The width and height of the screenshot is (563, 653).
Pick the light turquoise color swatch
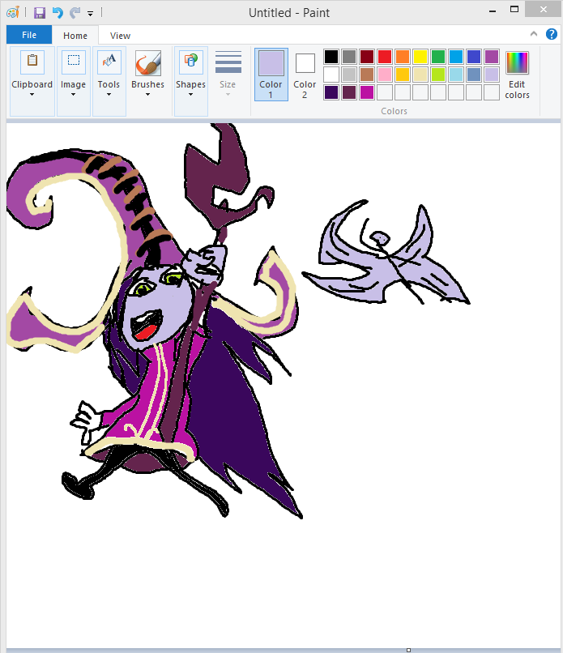tap(456, 75)
